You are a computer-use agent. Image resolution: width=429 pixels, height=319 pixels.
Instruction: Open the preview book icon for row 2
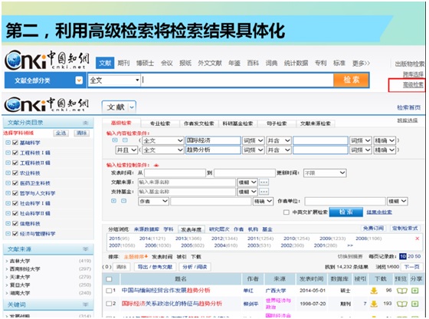click(x=401, y=304)
